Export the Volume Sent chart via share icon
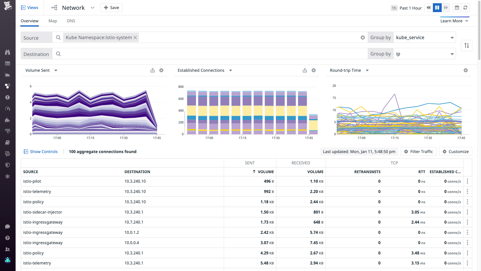This screenshot has width=481, height=271. click(153, 70)
